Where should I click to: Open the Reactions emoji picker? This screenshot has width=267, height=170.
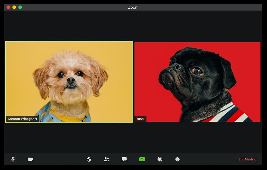click(x=178, y=159)
